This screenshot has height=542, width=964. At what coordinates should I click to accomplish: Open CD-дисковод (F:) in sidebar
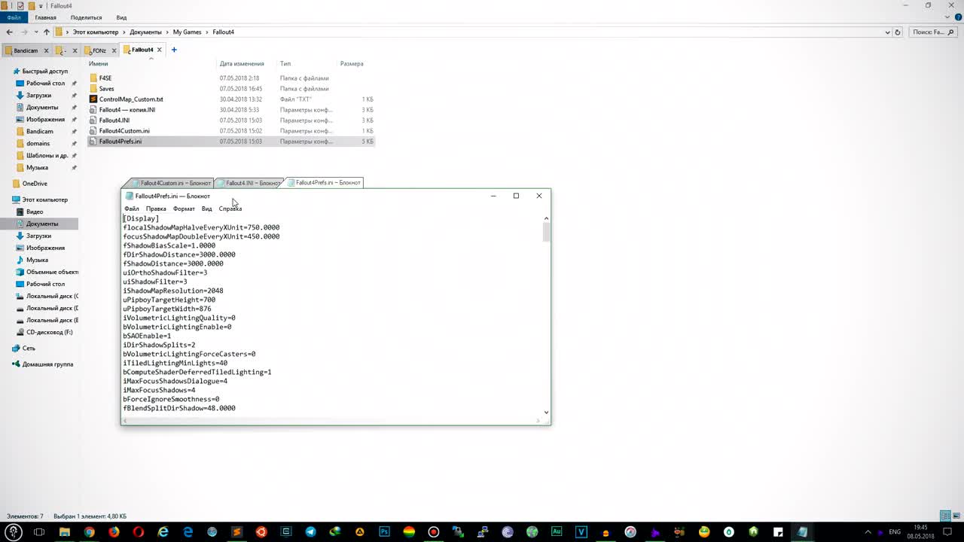click(49, 332)
